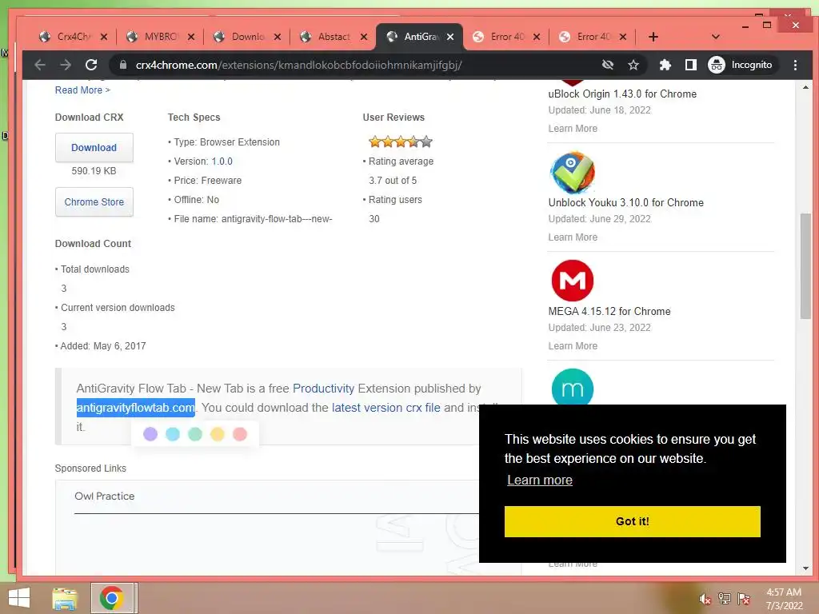Close the AntiGrav tab
Image resolution: width=819 pixels, height=614 pixels.
coord(450,37)
